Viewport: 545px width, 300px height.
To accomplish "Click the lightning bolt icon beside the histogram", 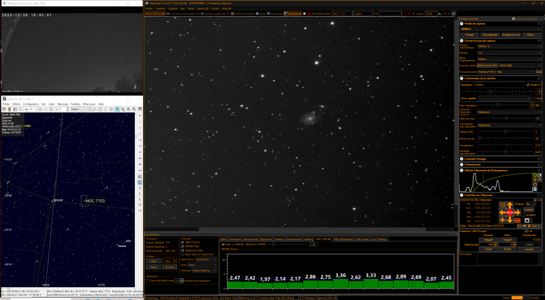I will [x=535, y=180].
